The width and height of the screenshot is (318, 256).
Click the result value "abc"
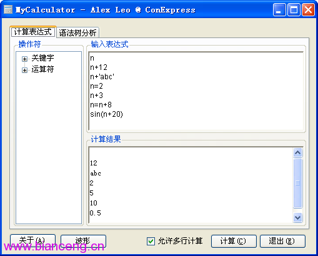96,173
